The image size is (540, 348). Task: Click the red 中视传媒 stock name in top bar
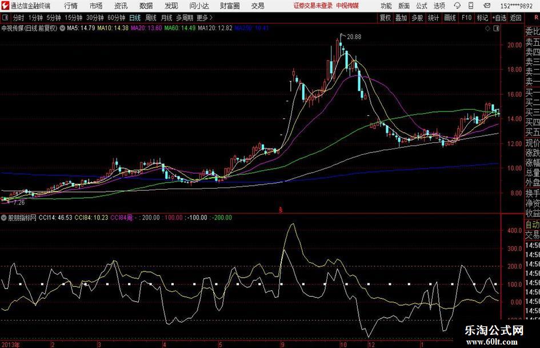[x=347, y=6]
